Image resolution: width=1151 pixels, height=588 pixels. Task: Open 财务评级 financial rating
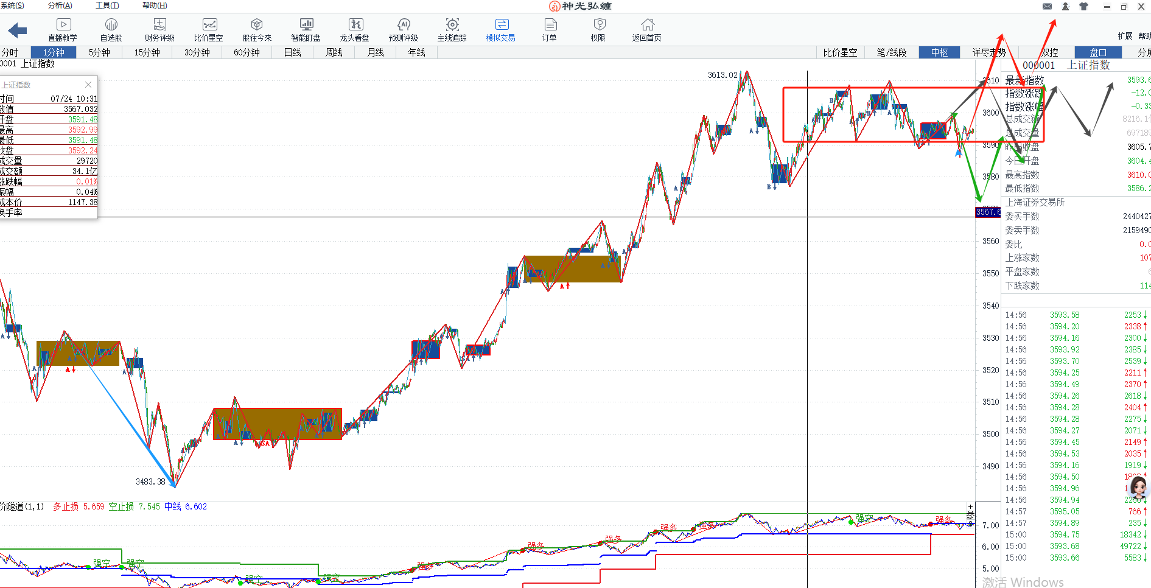159,29
